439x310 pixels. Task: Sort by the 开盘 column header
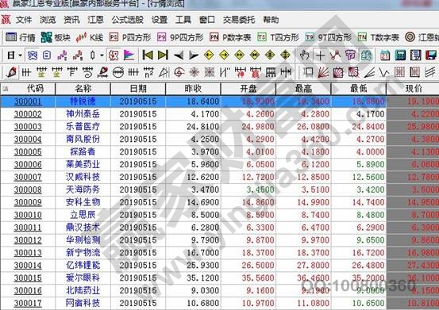tap(248, 89)
